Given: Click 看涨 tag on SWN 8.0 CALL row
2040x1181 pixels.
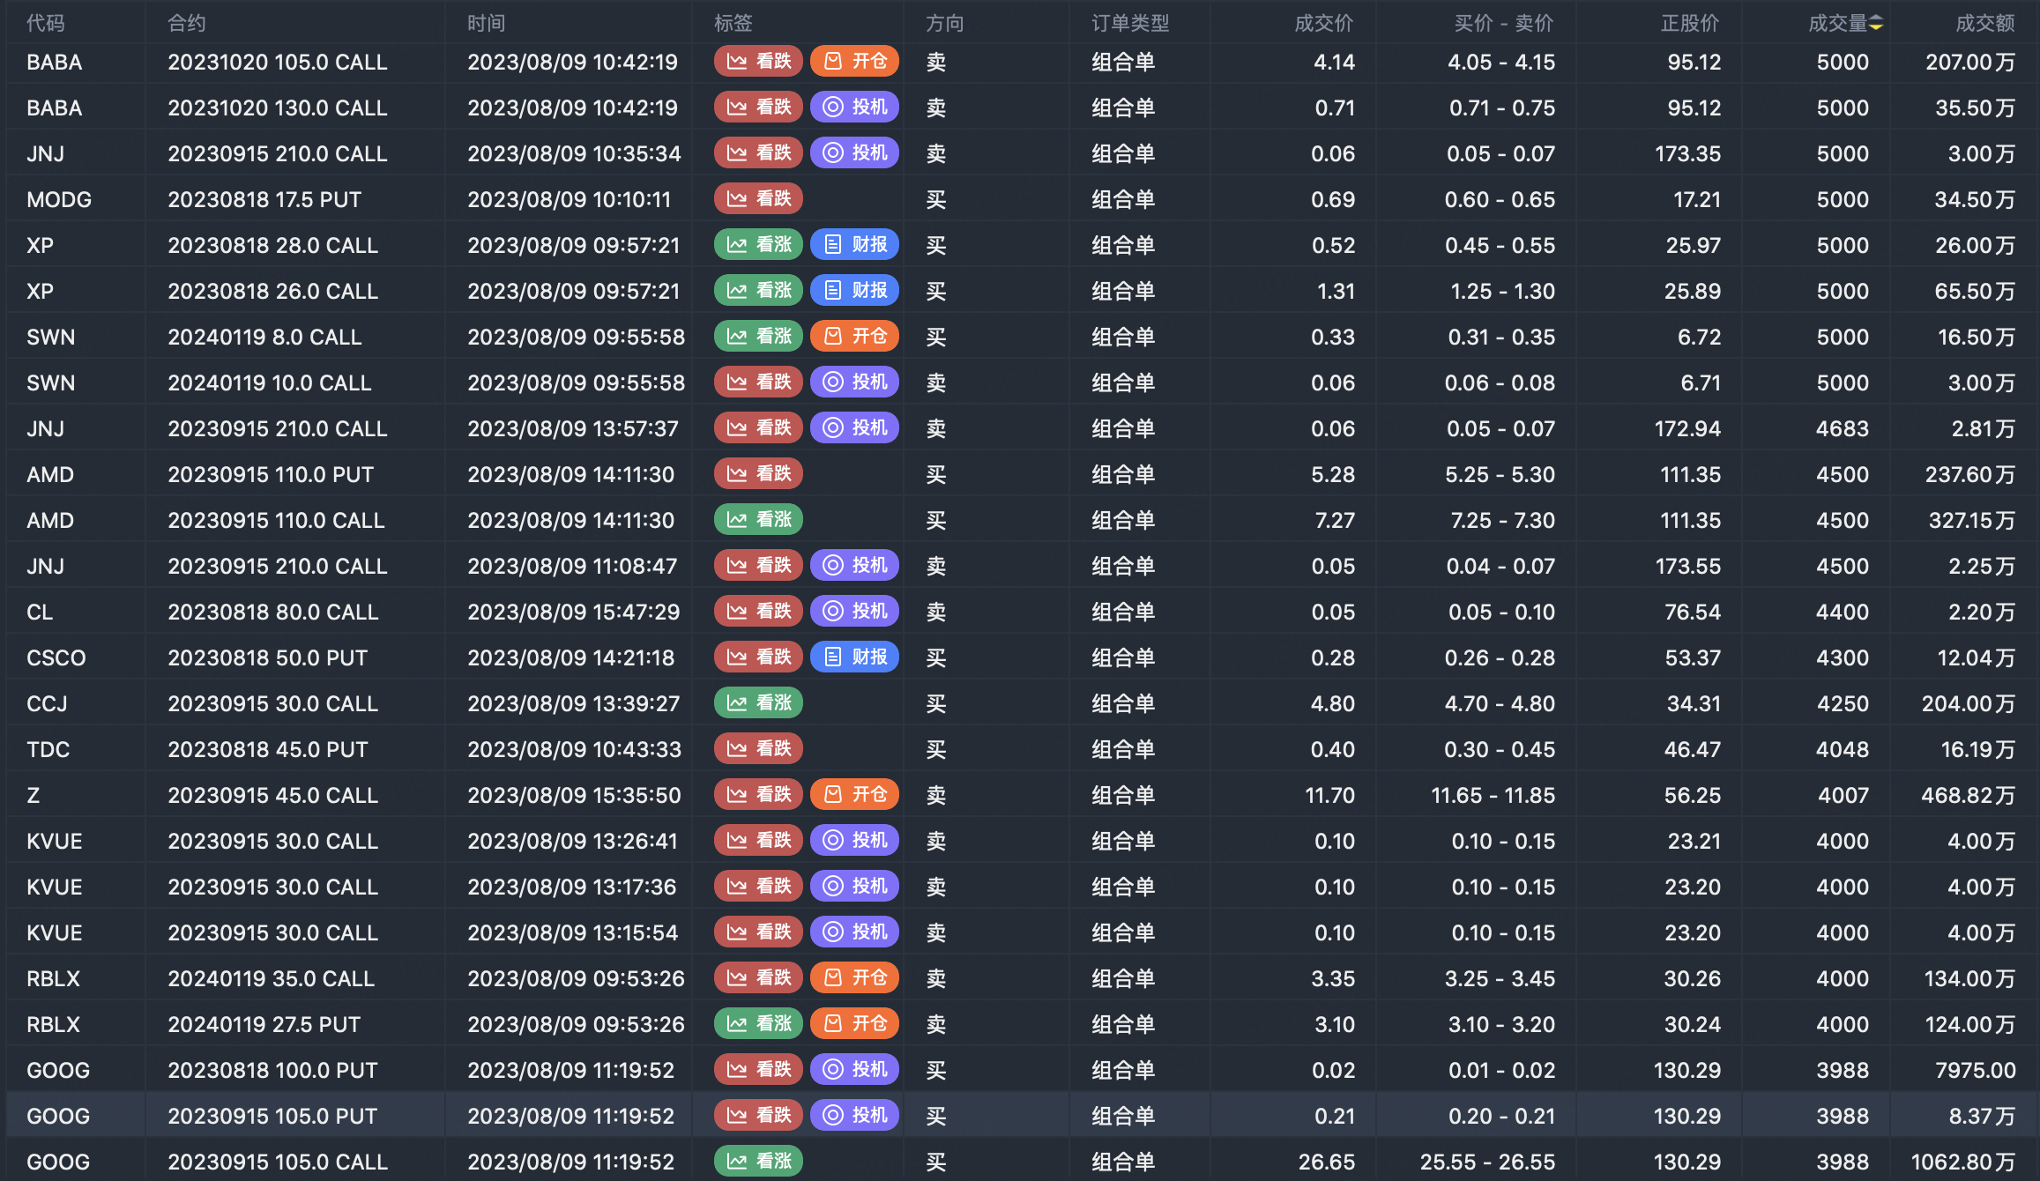Looking at the screenshot, I should pyautogui.click(x=758, y=337).
